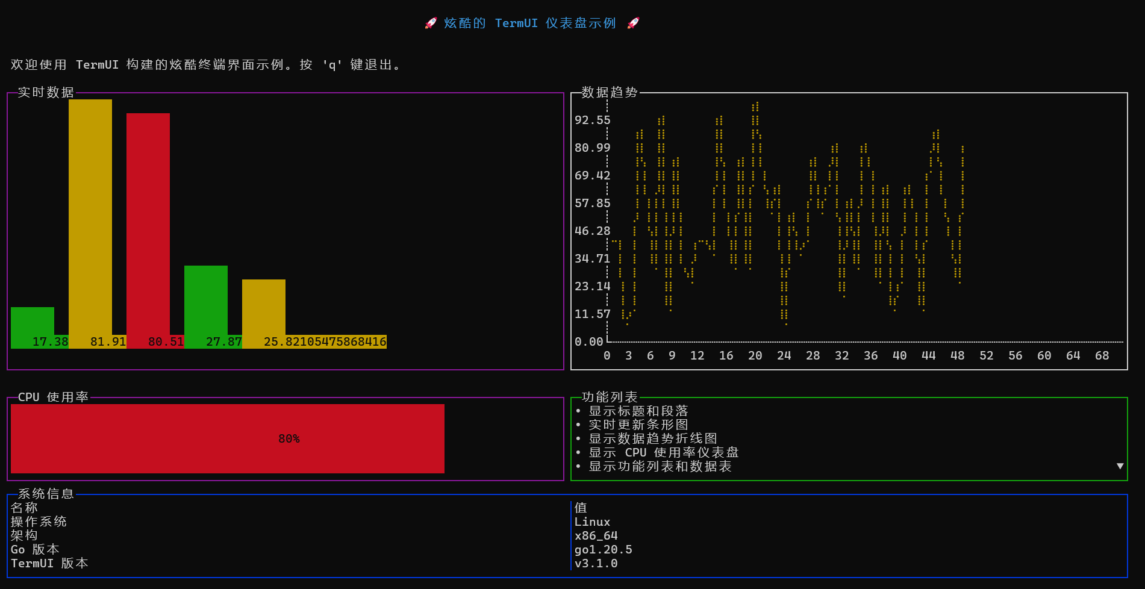This screenshot has width=1145, height=589.
Task: Select list item 实时更新条形图
Action: [x=638, y=425]
